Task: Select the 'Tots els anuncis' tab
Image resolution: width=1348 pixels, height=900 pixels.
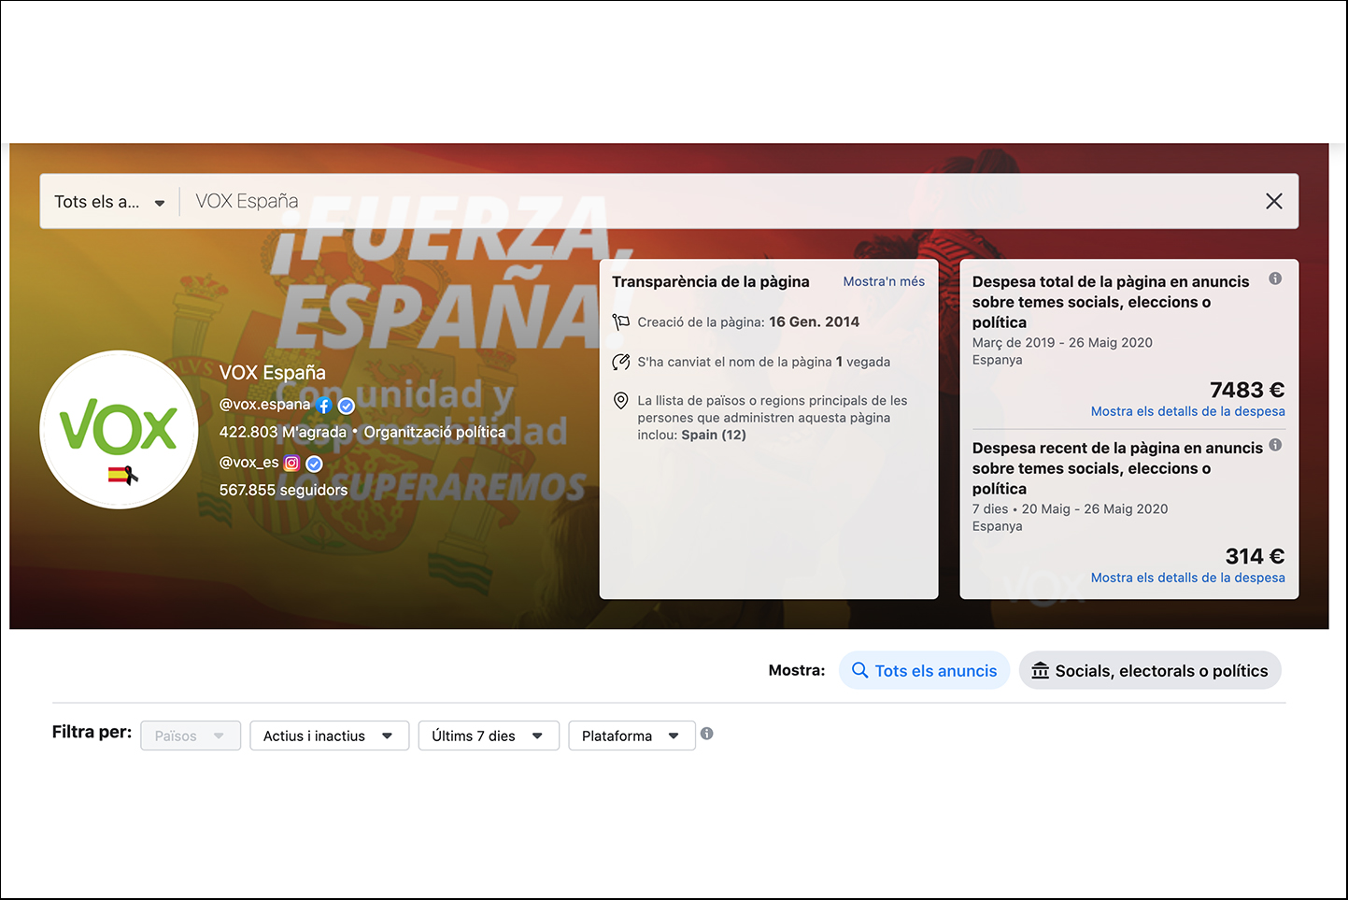Action: coord(924,670)
